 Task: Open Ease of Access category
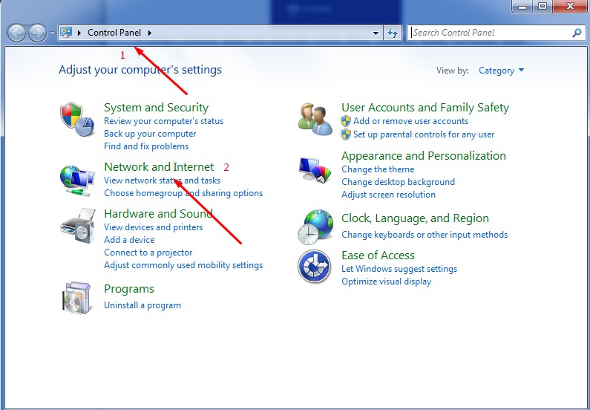pyautogui.click(x=378, y=256)
